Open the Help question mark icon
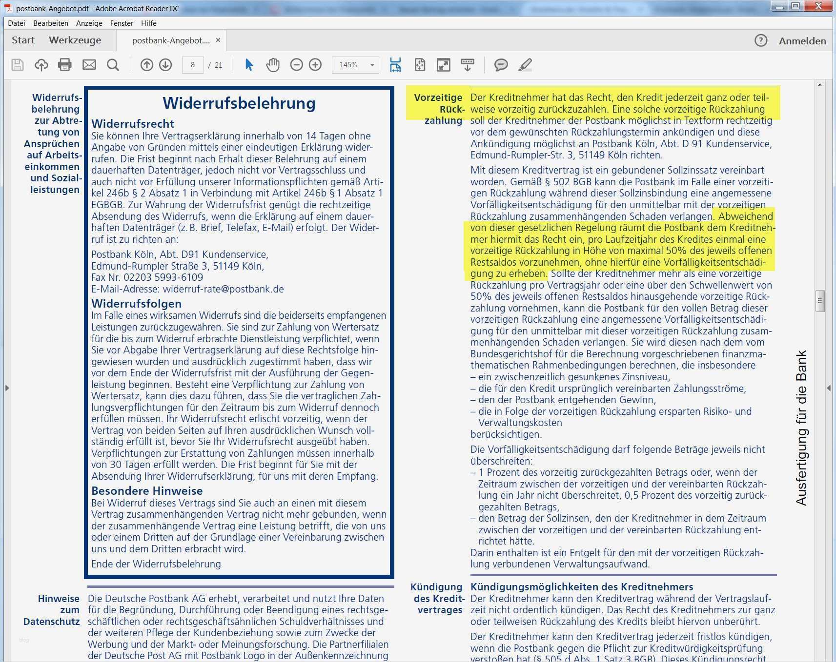 pos(761,40)
